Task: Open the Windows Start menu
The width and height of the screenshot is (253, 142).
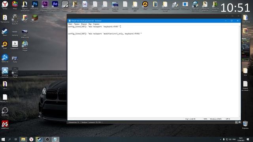Action: (x=3, y=139)
